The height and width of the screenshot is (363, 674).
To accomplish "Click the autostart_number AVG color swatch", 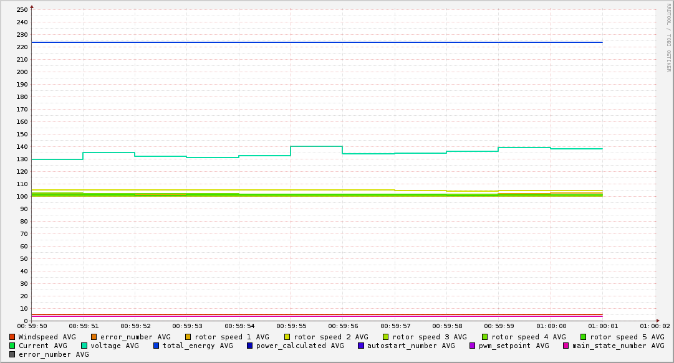I will 361,346.
